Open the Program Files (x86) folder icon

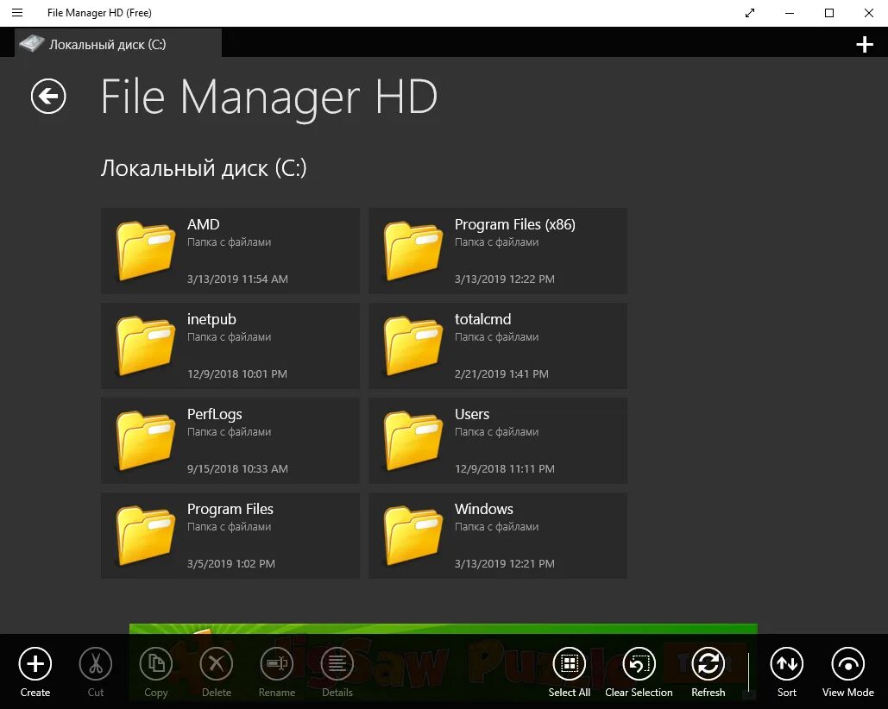click(413, 251)
